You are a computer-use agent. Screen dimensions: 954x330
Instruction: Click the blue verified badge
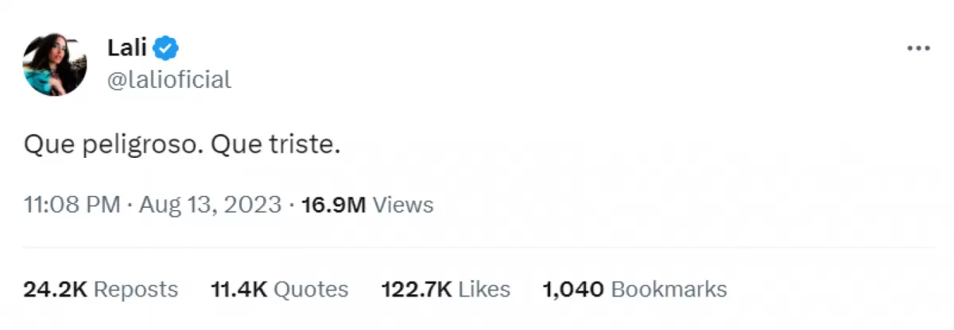coord(166,49)
